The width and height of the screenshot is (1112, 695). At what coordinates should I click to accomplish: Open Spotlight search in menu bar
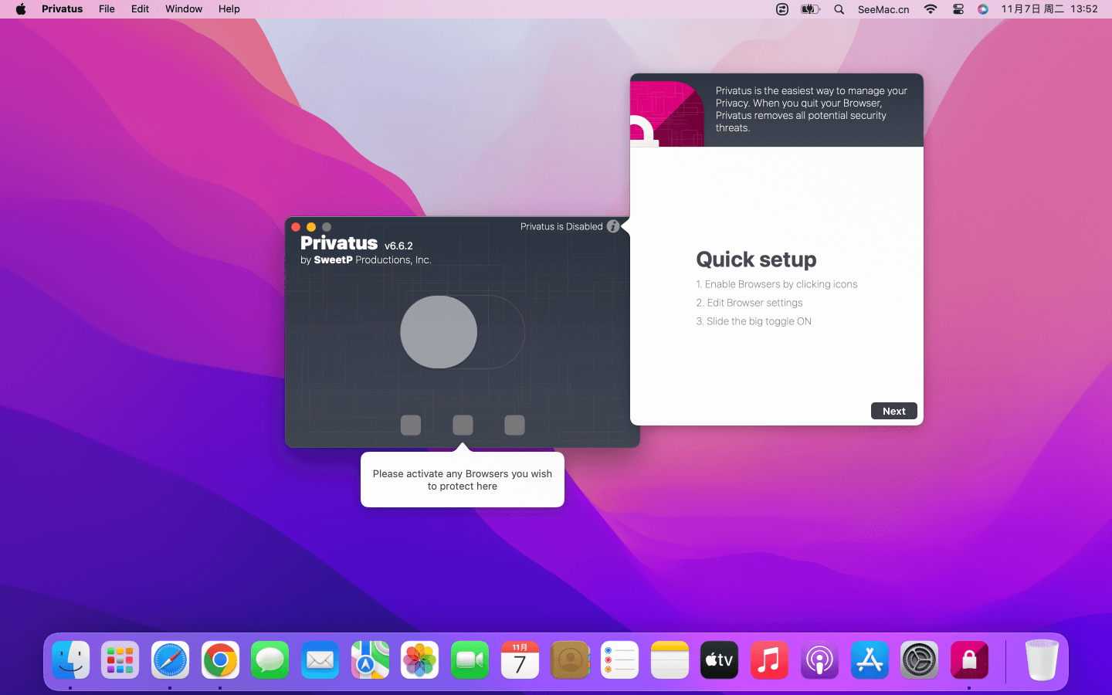(839, 9)
